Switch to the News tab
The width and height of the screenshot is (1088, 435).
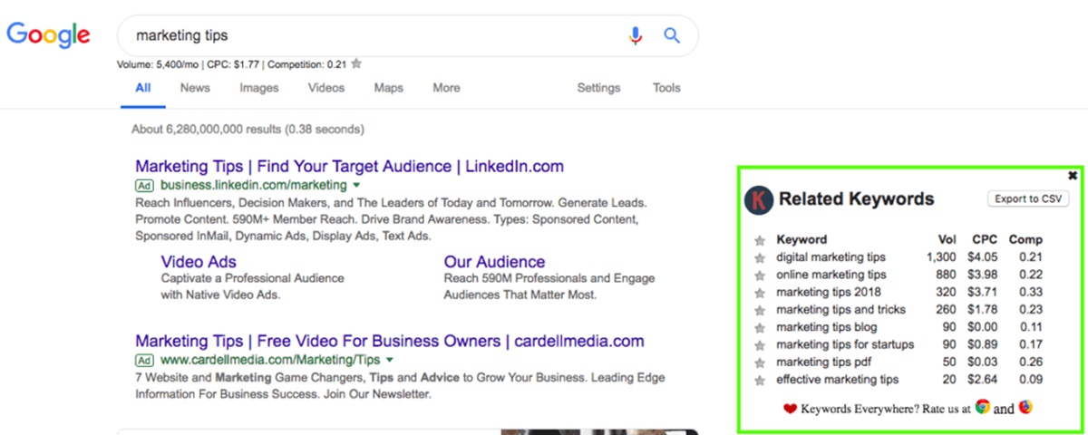click(x=195, y=88)
